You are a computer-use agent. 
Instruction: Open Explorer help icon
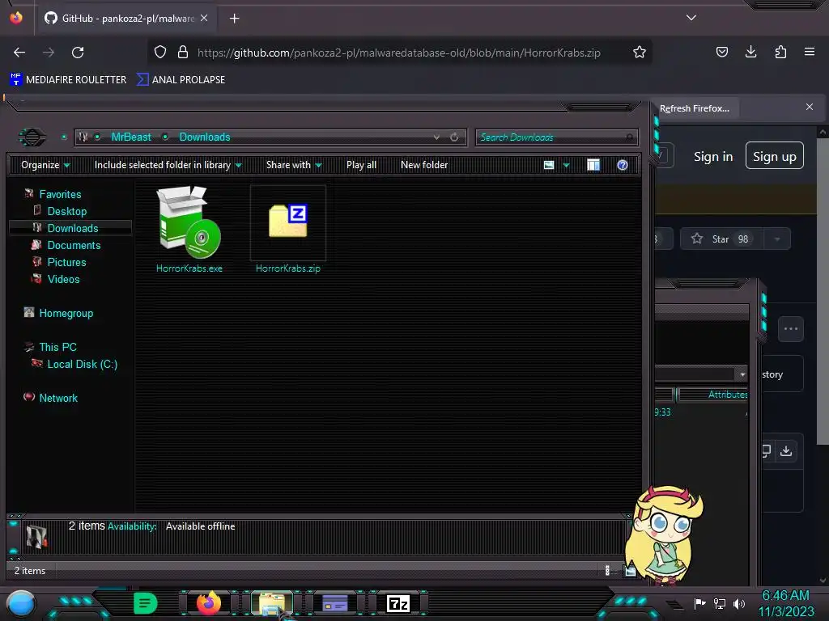[x=623, y=165]
